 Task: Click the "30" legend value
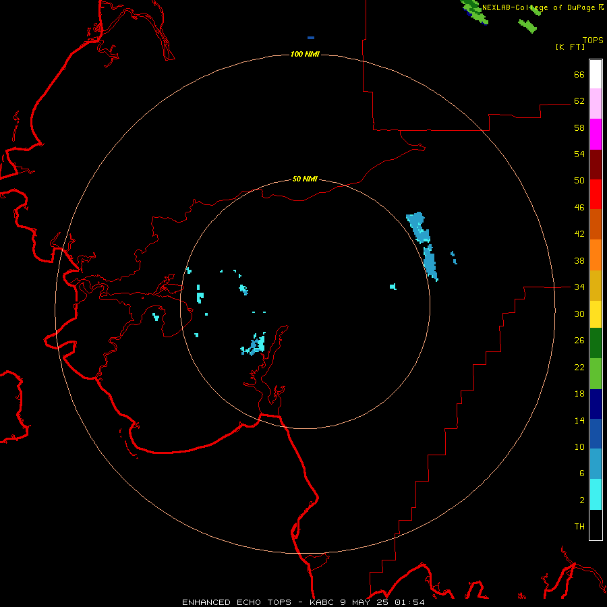pos(579,314)
